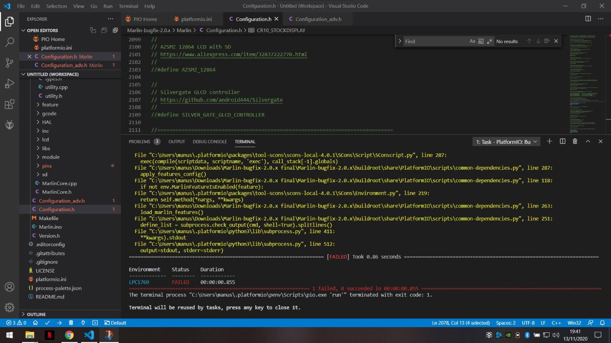The width and height of the screenshot is (611, 343).
Task: Open the Go menu
Action: [94, 6]
